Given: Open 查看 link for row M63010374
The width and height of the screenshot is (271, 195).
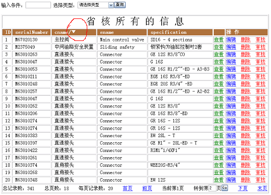Looking at the screenshot, I should point(219,165).
